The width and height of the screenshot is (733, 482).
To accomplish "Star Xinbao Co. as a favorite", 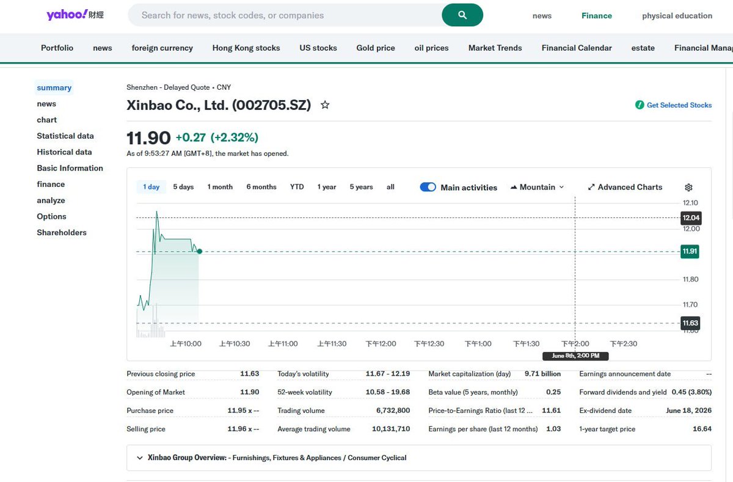I will [x=325, y=105].
